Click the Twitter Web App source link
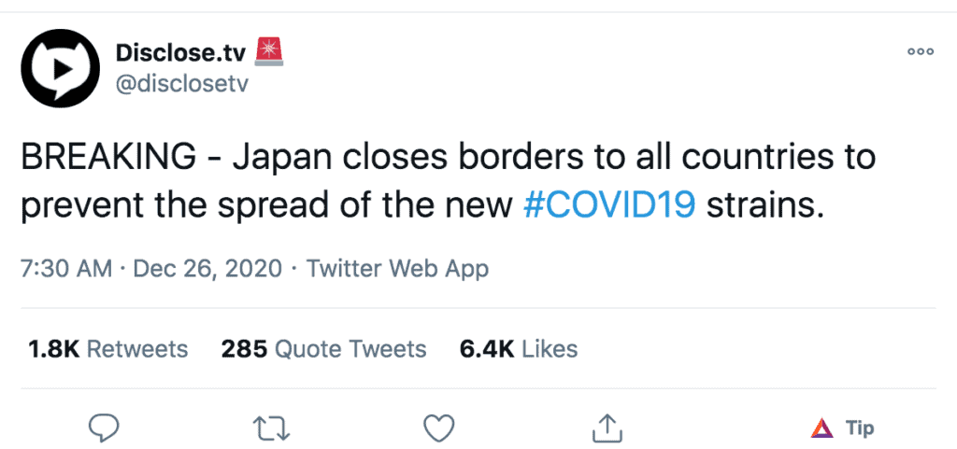957x449 pixels. point(397,270)
